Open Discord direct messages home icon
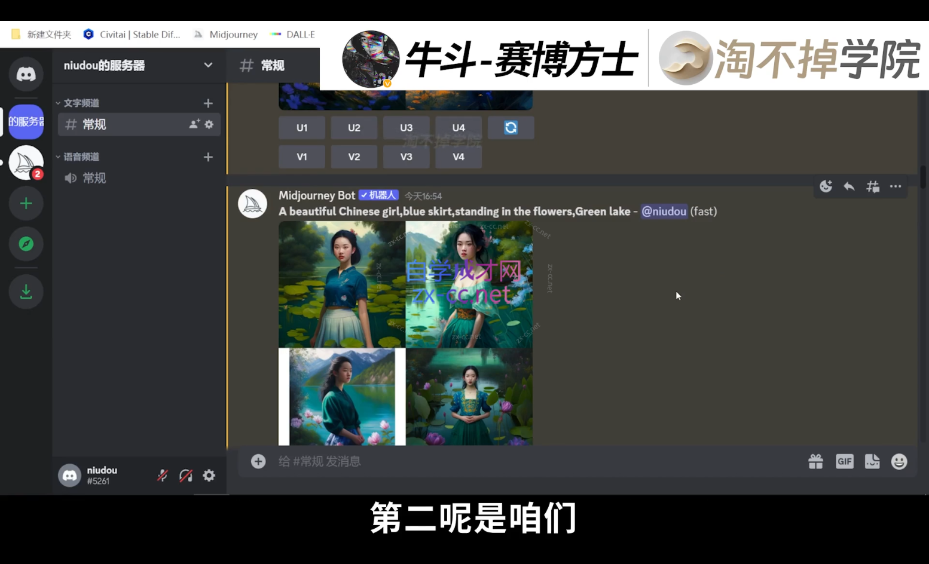 point(26,74)
